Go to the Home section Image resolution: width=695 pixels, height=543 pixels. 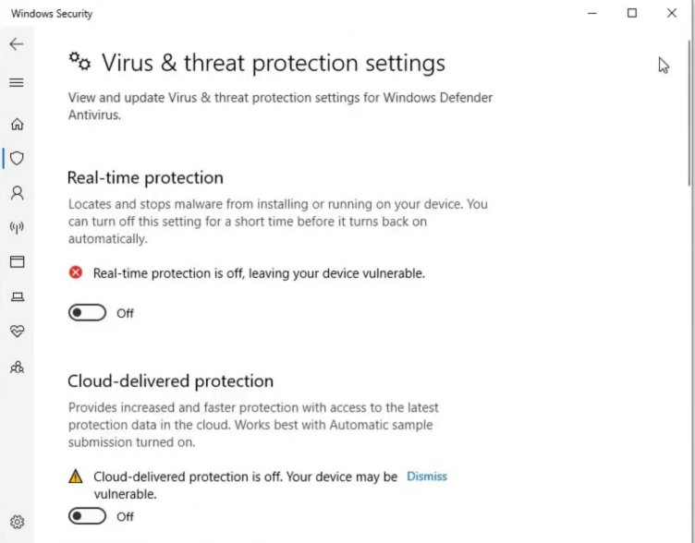(17, 125)
